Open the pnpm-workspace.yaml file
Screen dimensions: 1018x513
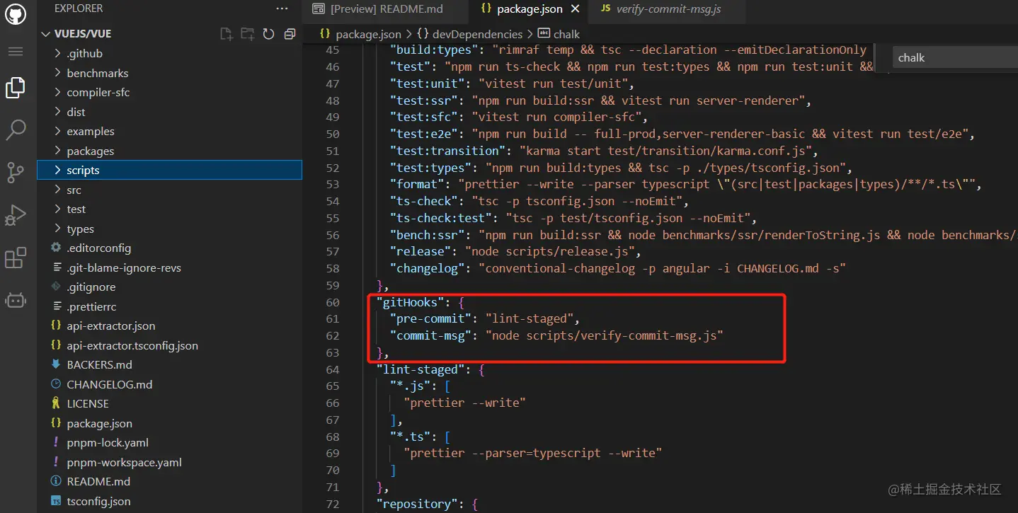point(169,462)
